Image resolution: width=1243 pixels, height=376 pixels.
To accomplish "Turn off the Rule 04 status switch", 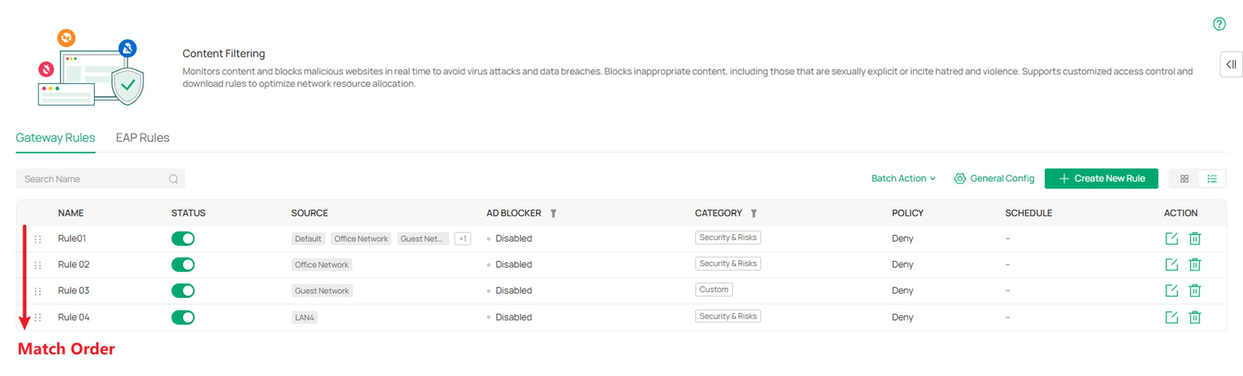I will [183, 317].
